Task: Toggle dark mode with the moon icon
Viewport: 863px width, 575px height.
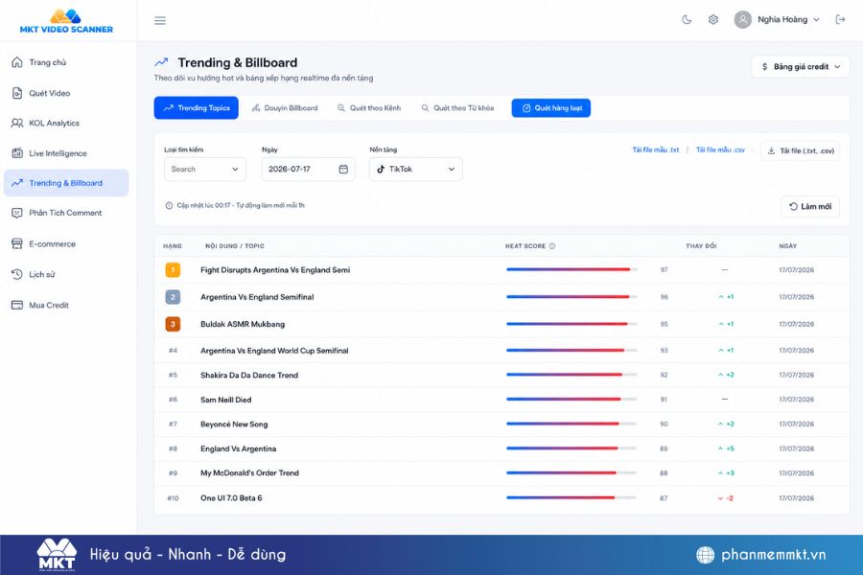Action: [687, 20]
